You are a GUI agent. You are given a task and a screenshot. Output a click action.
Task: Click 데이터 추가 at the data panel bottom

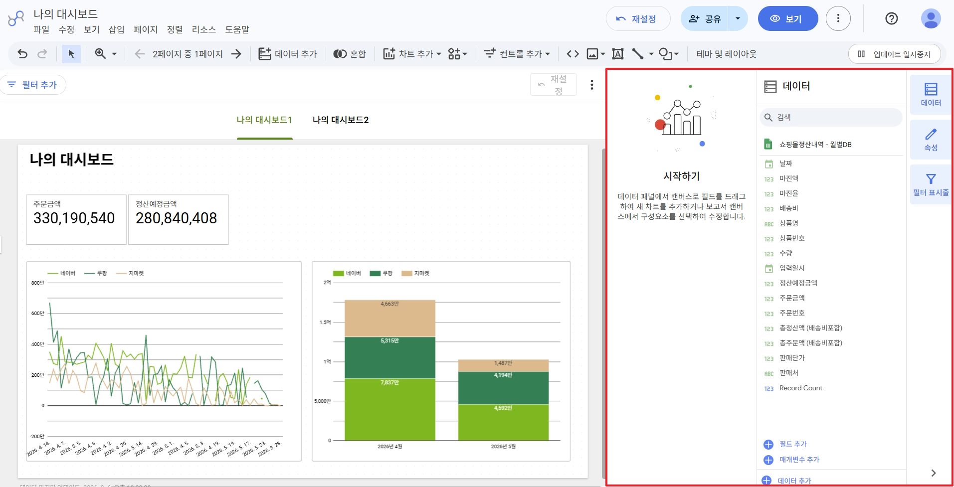[x=787, y=481]
